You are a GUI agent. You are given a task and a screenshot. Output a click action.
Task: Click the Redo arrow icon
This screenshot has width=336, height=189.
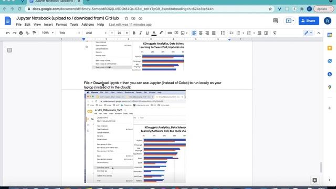point(14,33)
